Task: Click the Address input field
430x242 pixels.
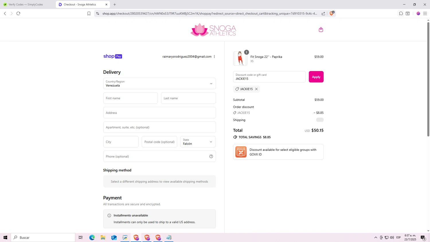Action: click(x=159, y=113)
